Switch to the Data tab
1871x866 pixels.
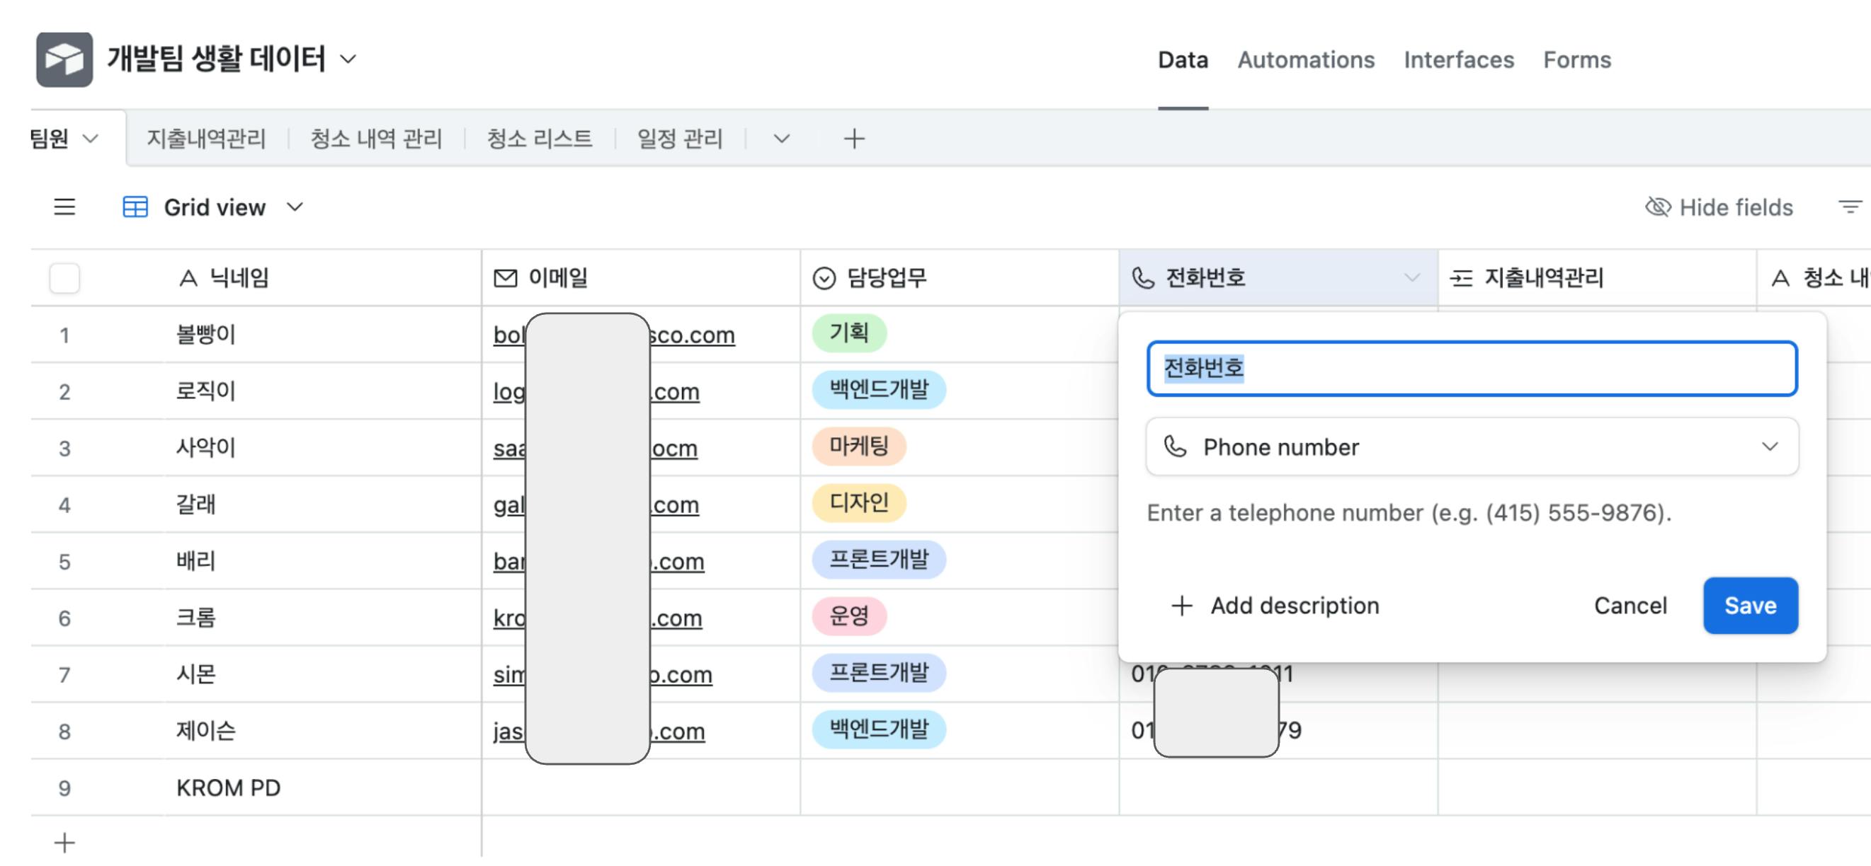pos(1183,60)
